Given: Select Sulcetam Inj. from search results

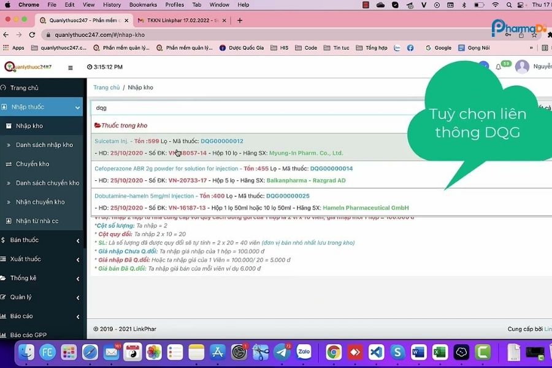Looking at the screenshot, I should pos(113,141).
